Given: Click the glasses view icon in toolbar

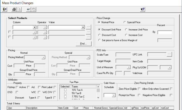Looking at the screenshot, I should (x=29, y=9).
